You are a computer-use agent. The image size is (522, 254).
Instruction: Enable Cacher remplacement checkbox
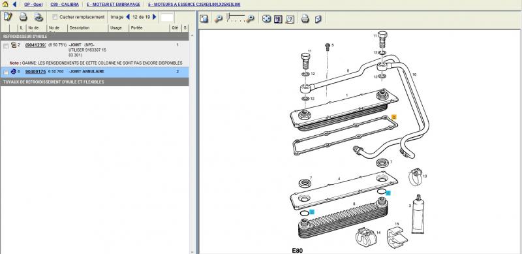point(55,17)
